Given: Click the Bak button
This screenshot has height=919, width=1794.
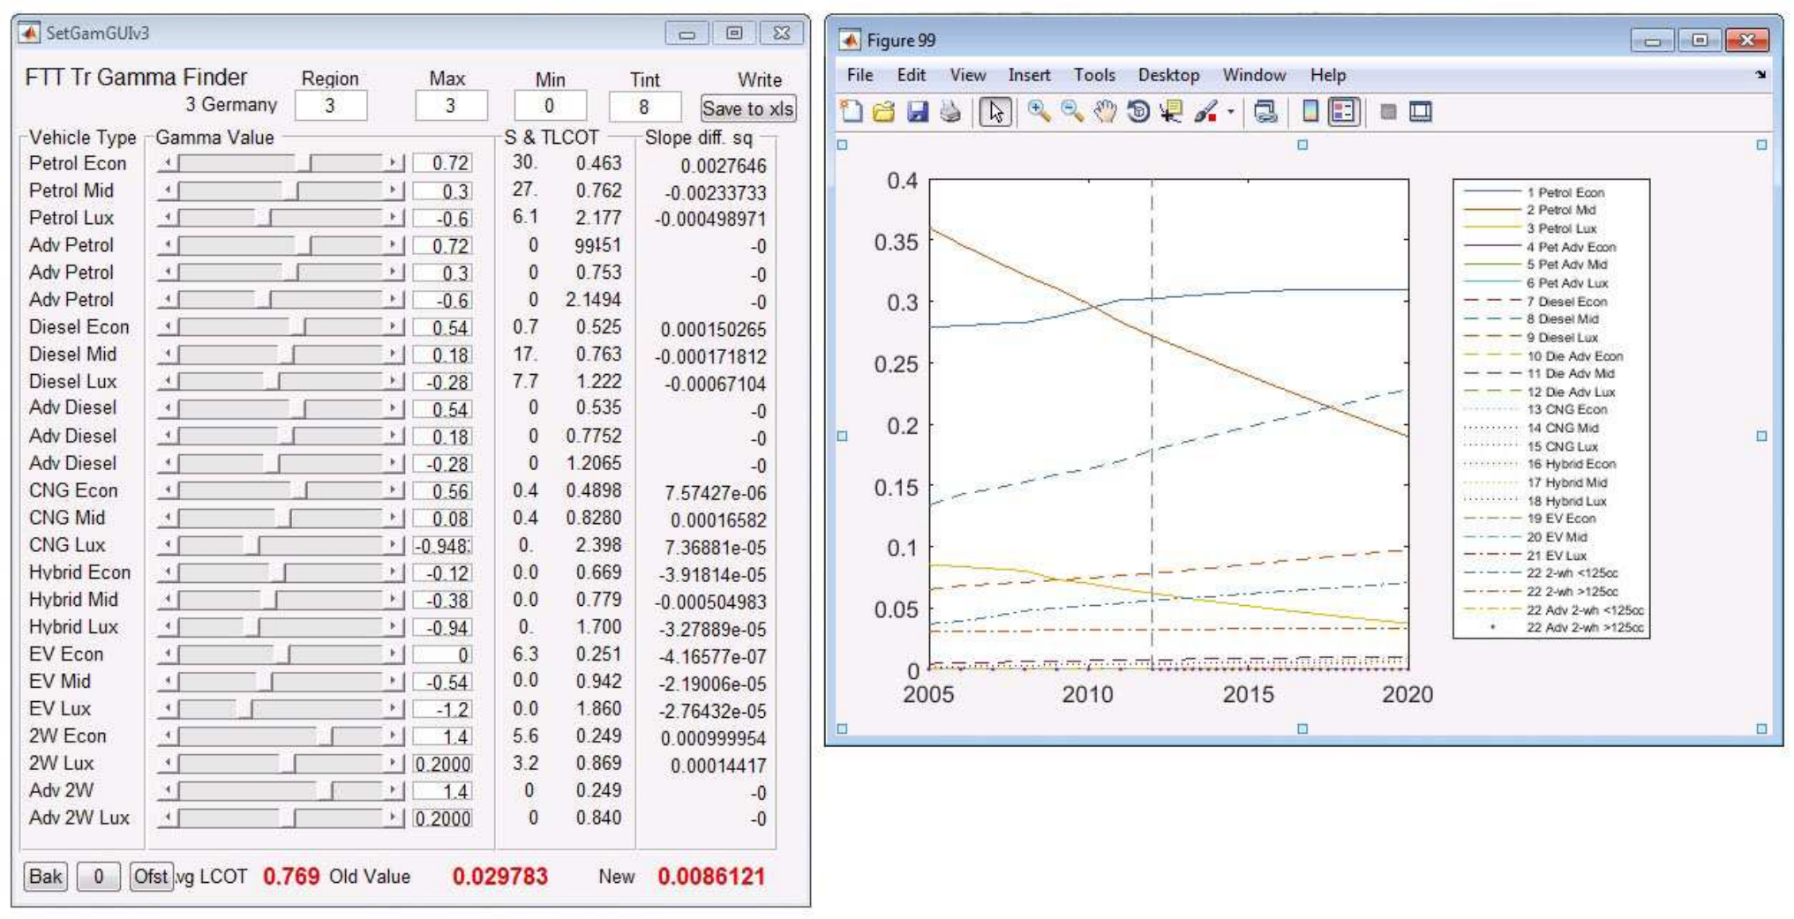Looking at the screenshot, I should [45, 876].
